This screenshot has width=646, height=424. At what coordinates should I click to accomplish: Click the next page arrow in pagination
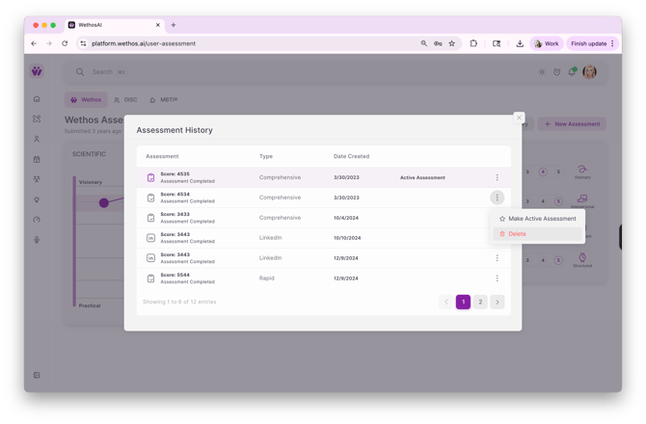498,302
